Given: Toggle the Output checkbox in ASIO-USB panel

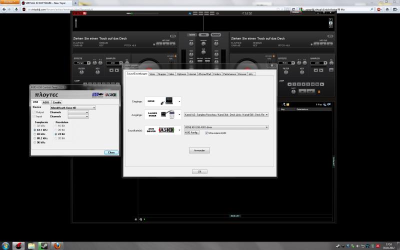Looking at the screenshot, I should [34, 112].
